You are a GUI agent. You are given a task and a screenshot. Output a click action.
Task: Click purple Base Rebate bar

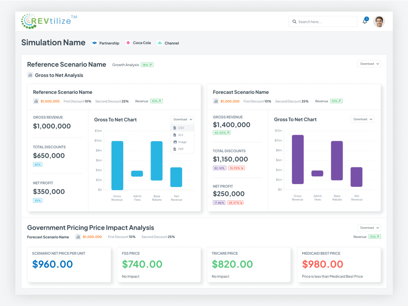(337, 160)
